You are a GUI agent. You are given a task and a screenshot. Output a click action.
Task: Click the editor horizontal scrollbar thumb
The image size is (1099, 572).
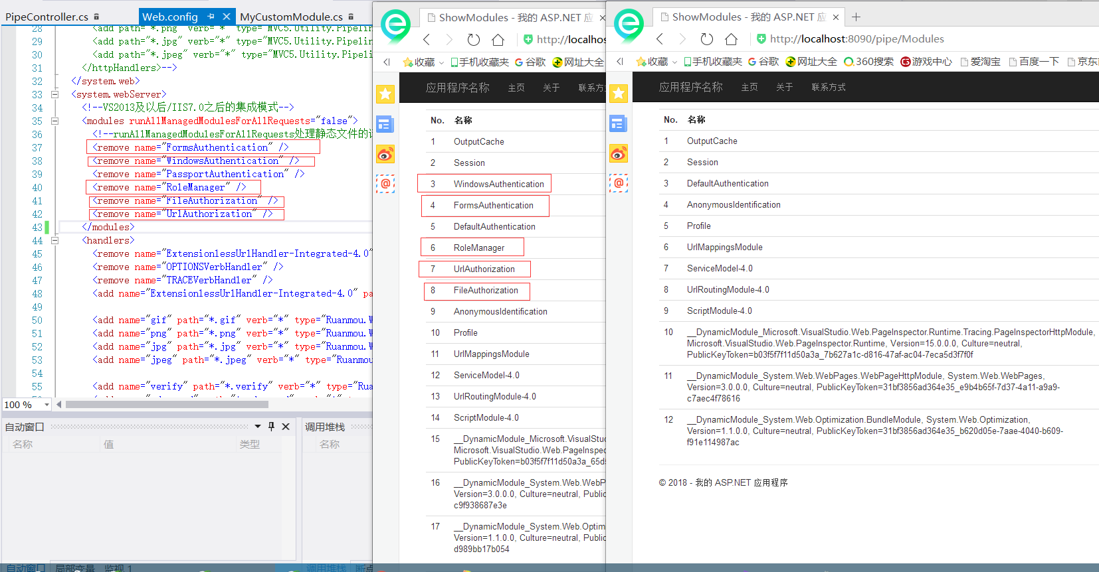click(x=167, y=404)
